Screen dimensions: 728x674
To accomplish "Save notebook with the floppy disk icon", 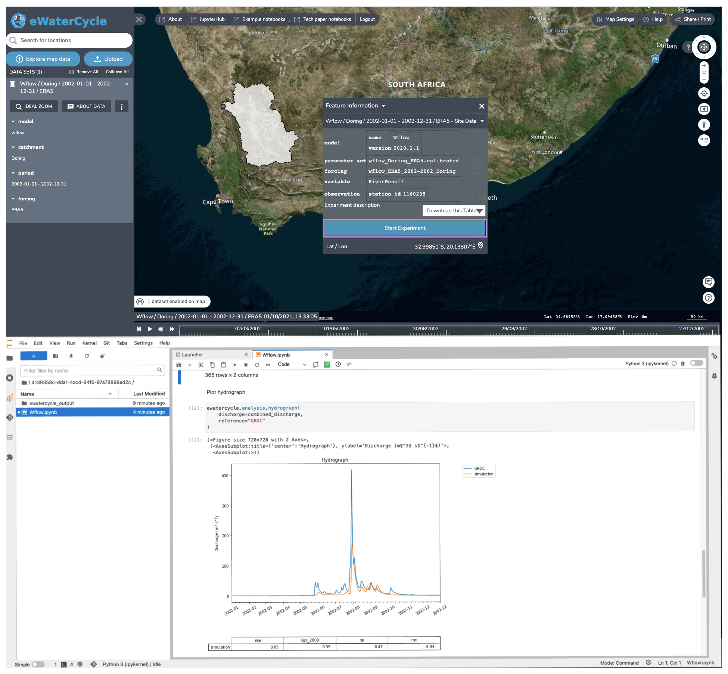I will (179, 365).
